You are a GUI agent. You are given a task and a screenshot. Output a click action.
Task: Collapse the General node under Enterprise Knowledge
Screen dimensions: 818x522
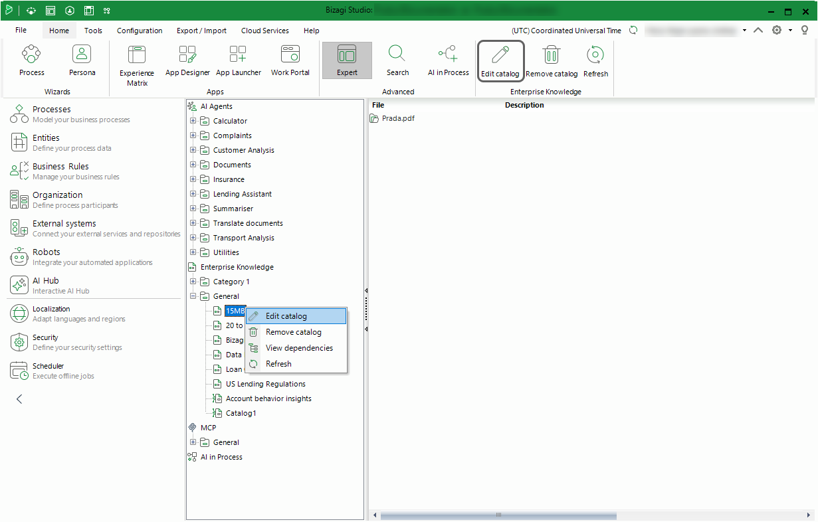click(x=193, y=296)
